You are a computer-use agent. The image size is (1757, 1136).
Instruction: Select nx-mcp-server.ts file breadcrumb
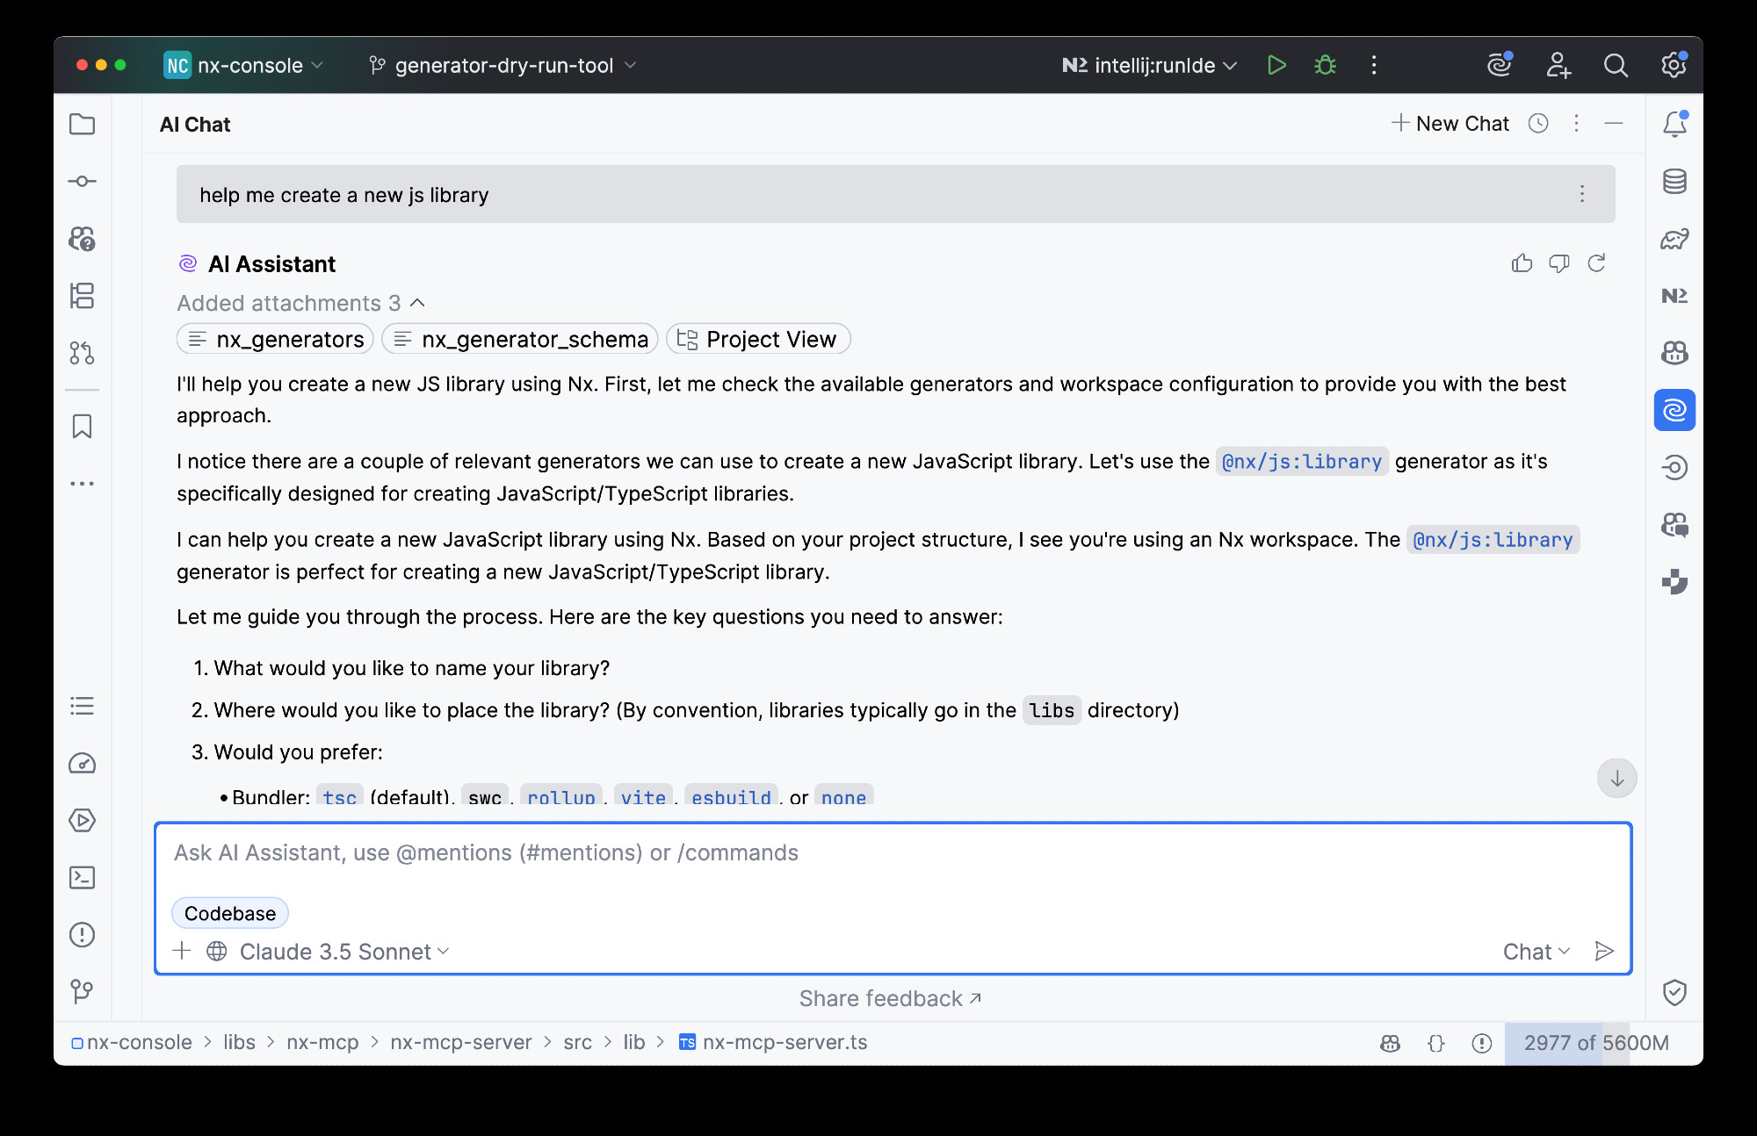[x=774, y=1042]
